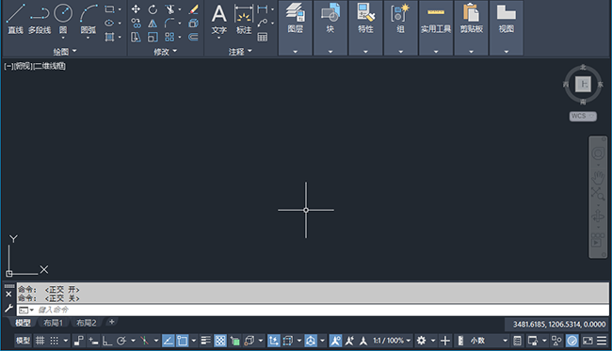Open the 小数 units dropdown
Screen dimensions: 612x351
pyautogui.click(x=489, y=341)
